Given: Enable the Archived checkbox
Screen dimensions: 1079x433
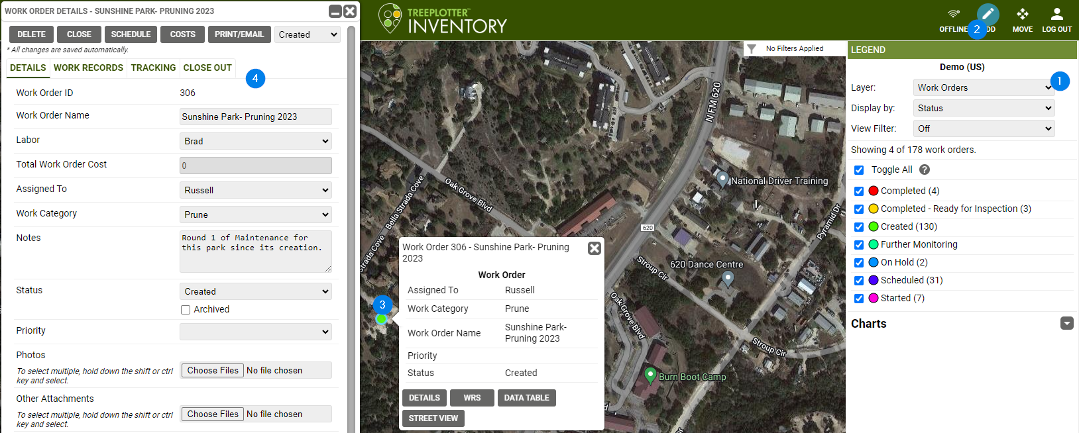Looking at the screenshot, I should (x=186, y=310).
